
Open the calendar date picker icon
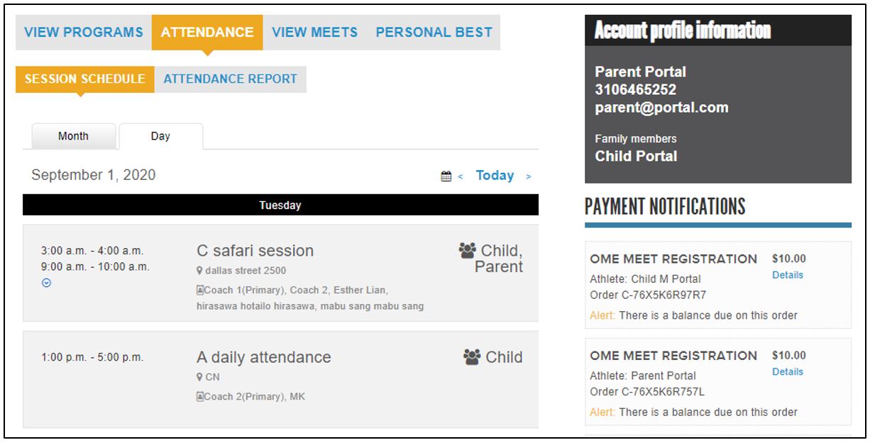coord(446,176)
